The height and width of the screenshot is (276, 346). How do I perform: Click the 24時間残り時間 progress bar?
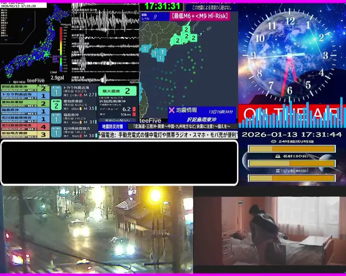click(292, 149)
